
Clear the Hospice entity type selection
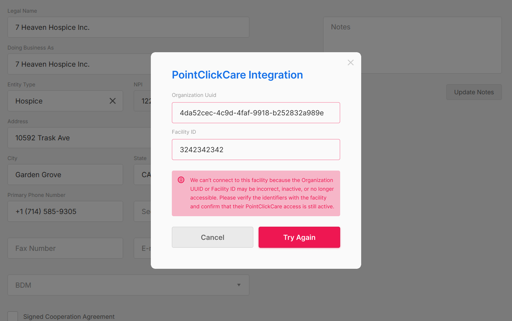point(113,101)
